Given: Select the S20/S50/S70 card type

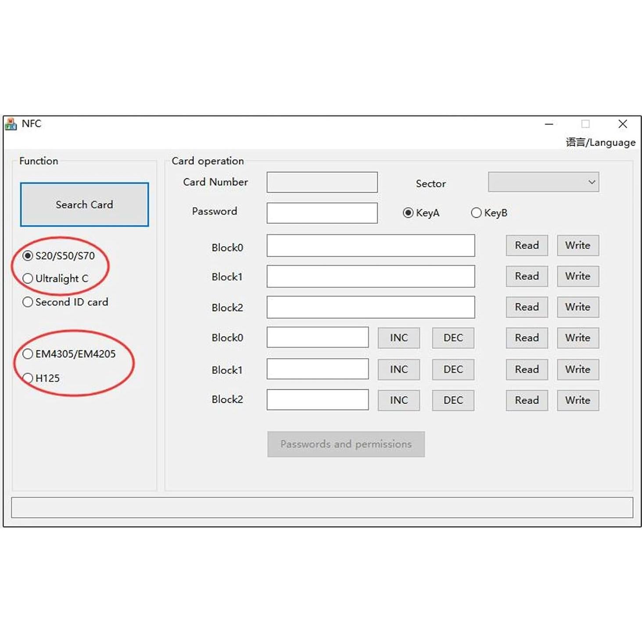Looking at the screenshot, I should coord(28,255).
